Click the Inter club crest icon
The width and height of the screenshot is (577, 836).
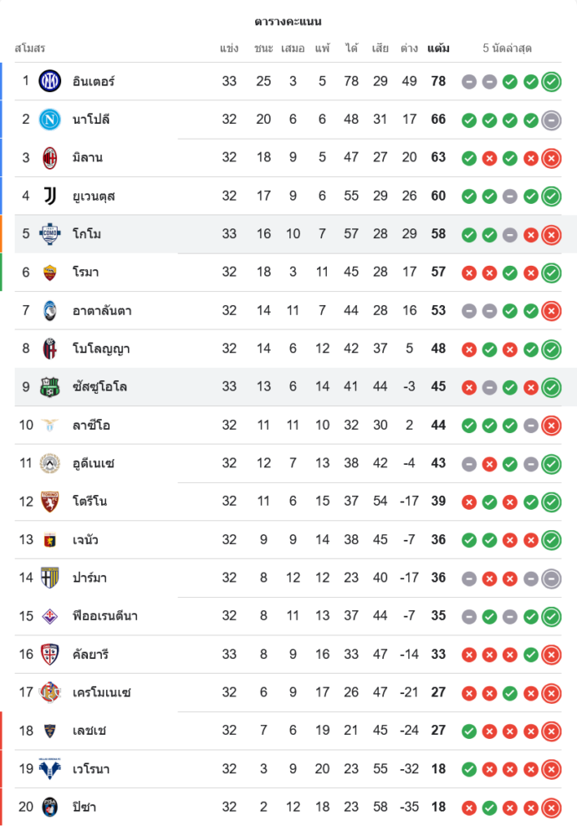point(50,81)
